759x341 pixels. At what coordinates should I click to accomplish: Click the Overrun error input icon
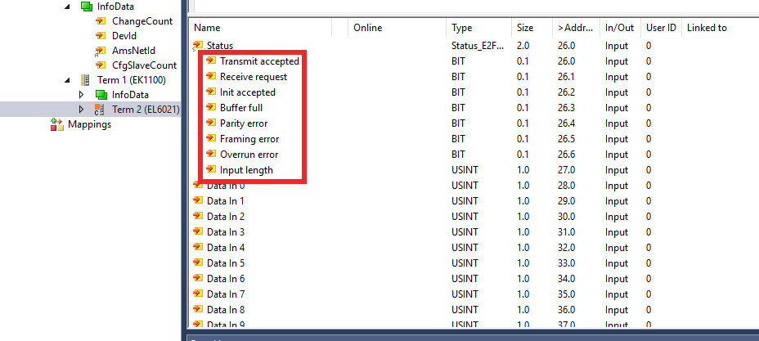[x=211, y=155]
